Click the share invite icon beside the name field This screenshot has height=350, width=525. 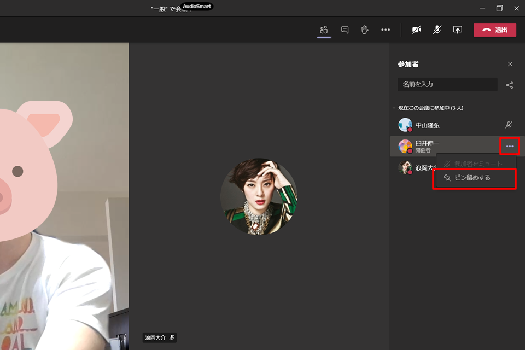click(509, 85)
